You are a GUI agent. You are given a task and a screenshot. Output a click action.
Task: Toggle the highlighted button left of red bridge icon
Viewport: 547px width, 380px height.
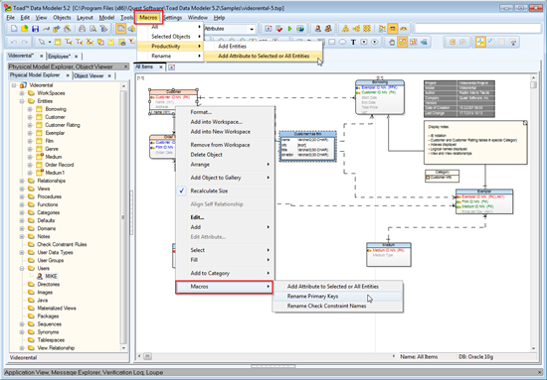point(393,29)
